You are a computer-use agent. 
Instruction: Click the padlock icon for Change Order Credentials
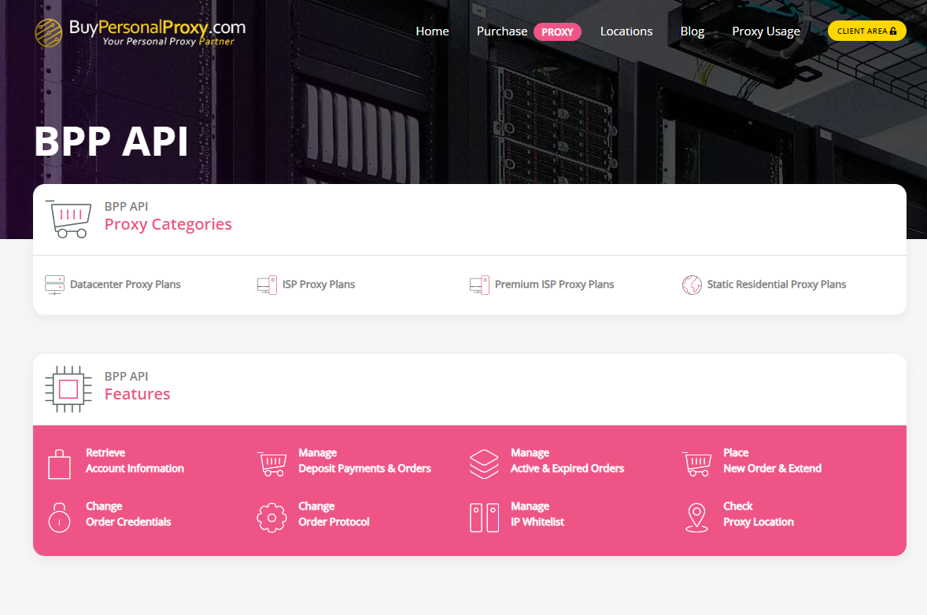tap(59, 517)
